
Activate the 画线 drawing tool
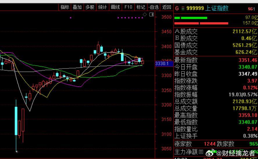pyautogui.click(x=115, y=7)
